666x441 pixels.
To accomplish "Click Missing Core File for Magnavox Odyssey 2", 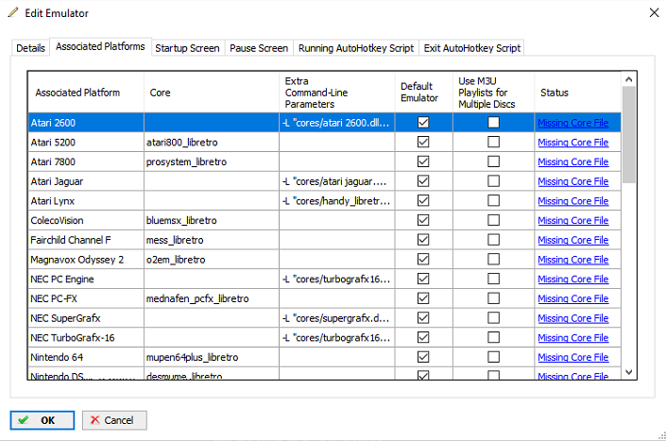I will (573, 260).
